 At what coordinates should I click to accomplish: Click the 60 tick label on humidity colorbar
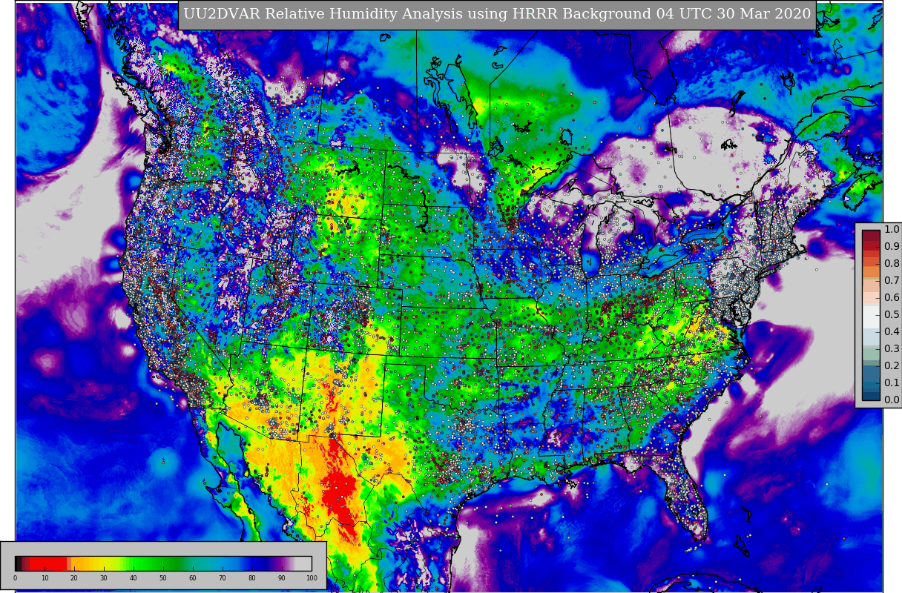(193, 578)
